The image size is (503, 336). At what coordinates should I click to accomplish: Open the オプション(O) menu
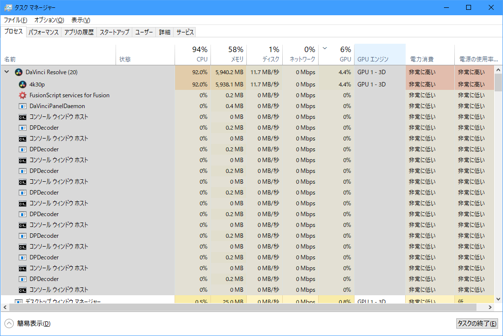(x=49, y=20)
